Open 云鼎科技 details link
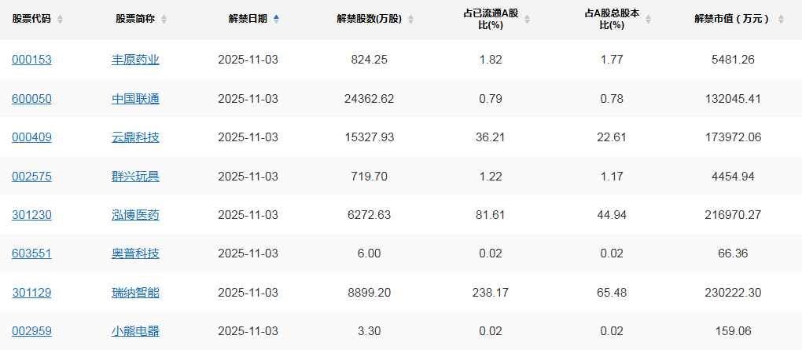 [135, 137]
